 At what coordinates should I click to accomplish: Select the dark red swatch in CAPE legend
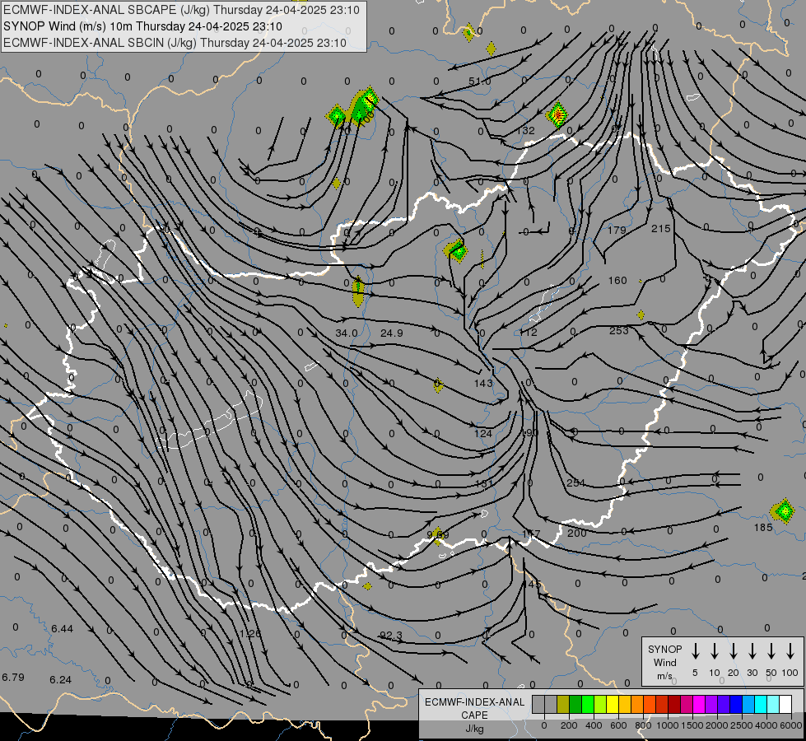(x=674, y=705)
